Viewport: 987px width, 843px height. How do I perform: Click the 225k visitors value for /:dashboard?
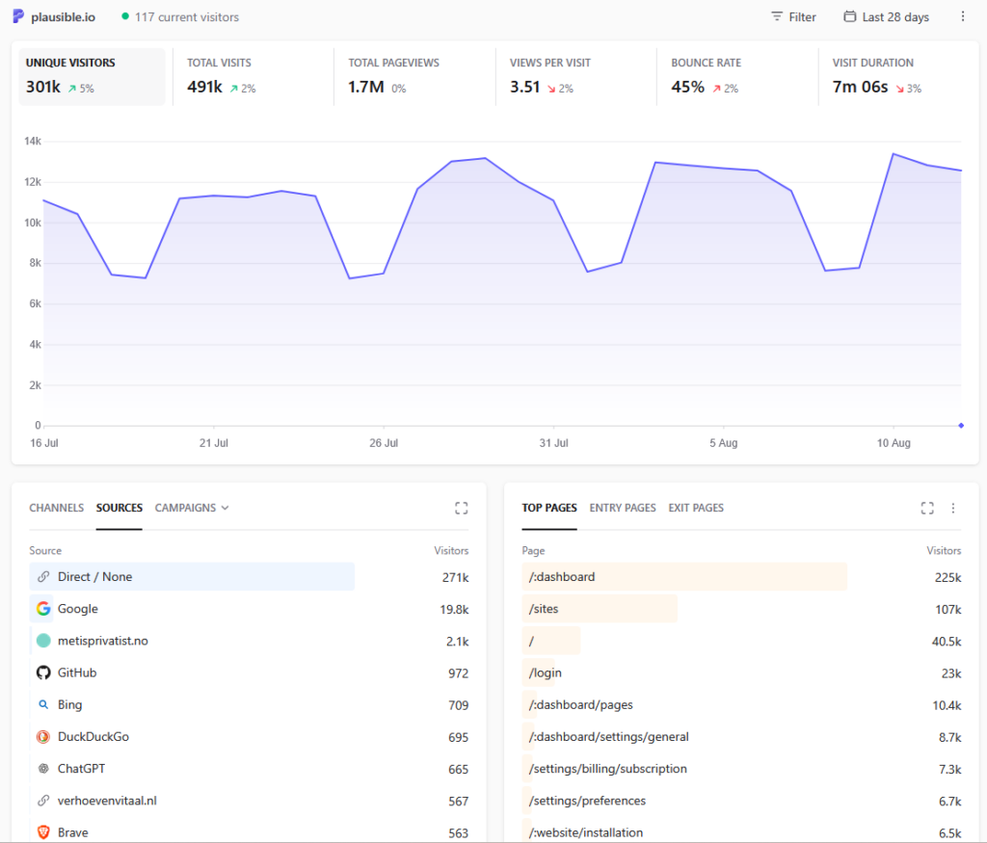(948, 577)
